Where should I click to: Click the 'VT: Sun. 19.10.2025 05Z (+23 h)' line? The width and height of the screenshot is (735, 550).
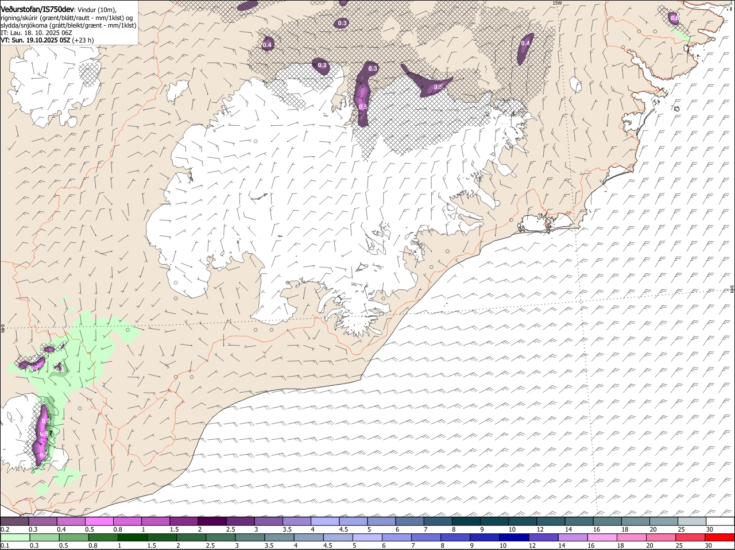[x=47, y=40]
